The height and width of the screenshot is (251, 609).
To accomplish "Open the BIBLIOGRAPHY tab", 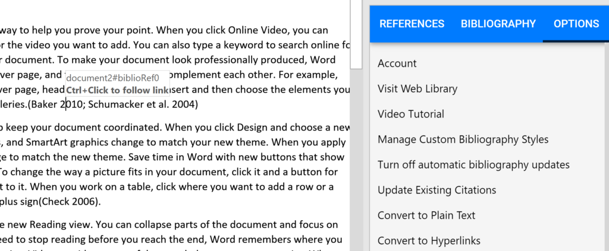I will (x=498, y=24).
